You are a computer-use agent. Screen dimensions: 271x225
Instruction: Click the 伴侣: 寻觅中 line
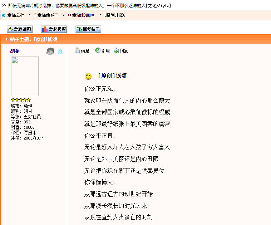tap(24, 133)
